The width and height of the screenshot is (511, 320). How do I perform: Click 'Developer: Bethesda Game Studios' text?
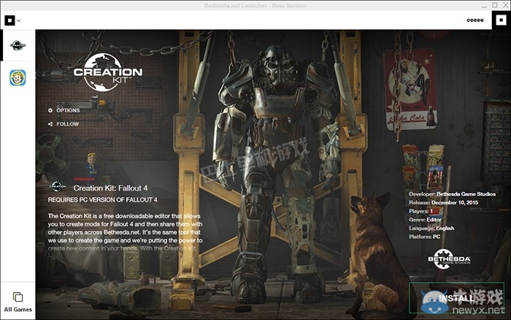[453, 194]
